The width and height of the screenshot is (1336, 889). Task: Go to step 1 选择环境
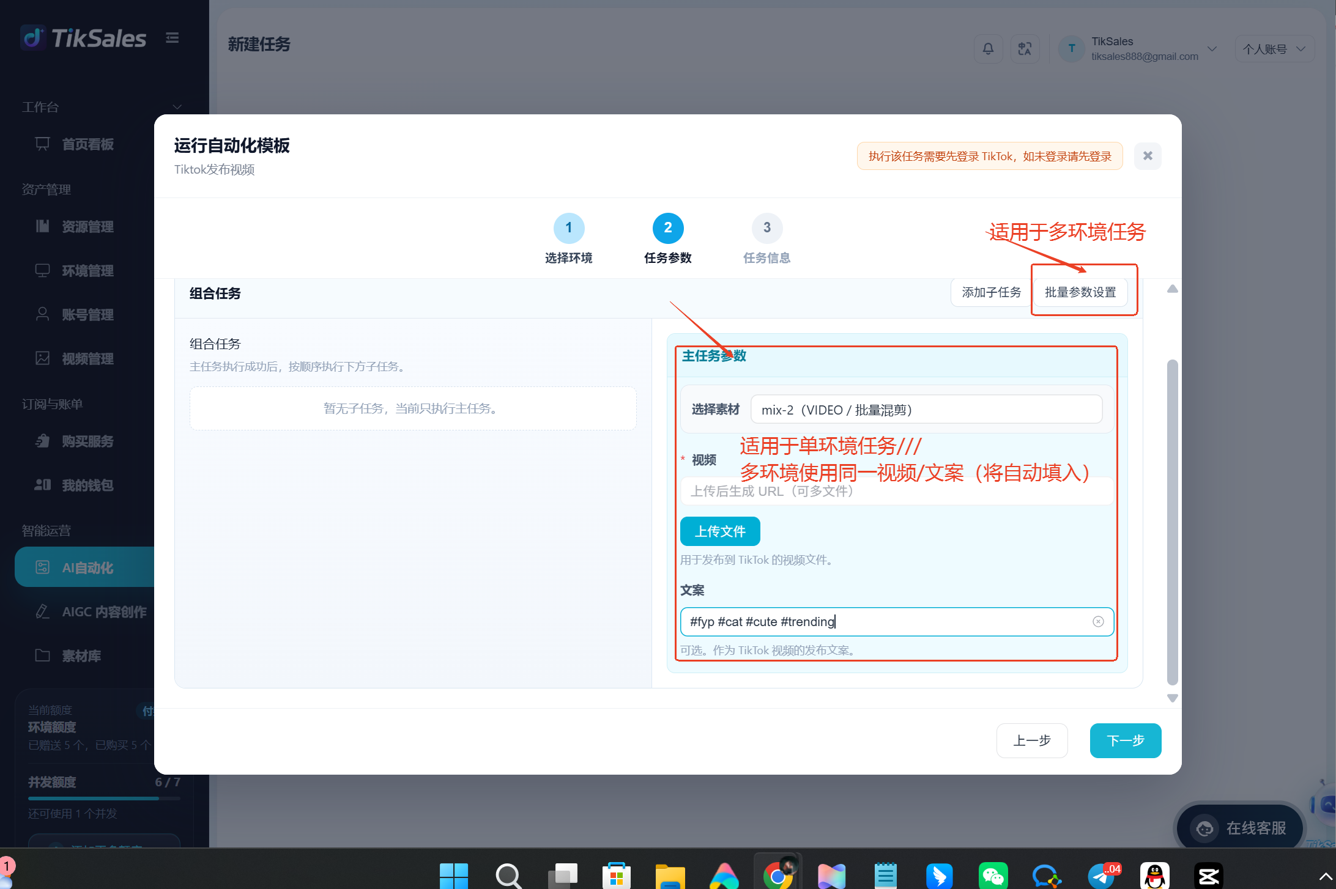coord(569,239)
